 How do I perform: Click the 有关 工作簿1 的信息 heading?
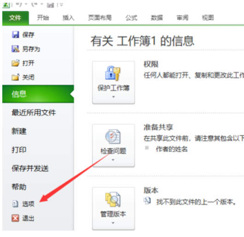point(142,41)
